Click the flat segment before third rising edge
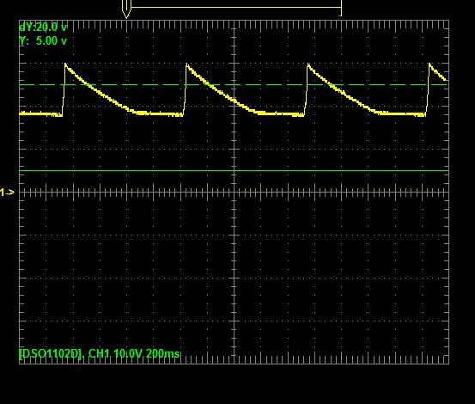 point(280,114)
